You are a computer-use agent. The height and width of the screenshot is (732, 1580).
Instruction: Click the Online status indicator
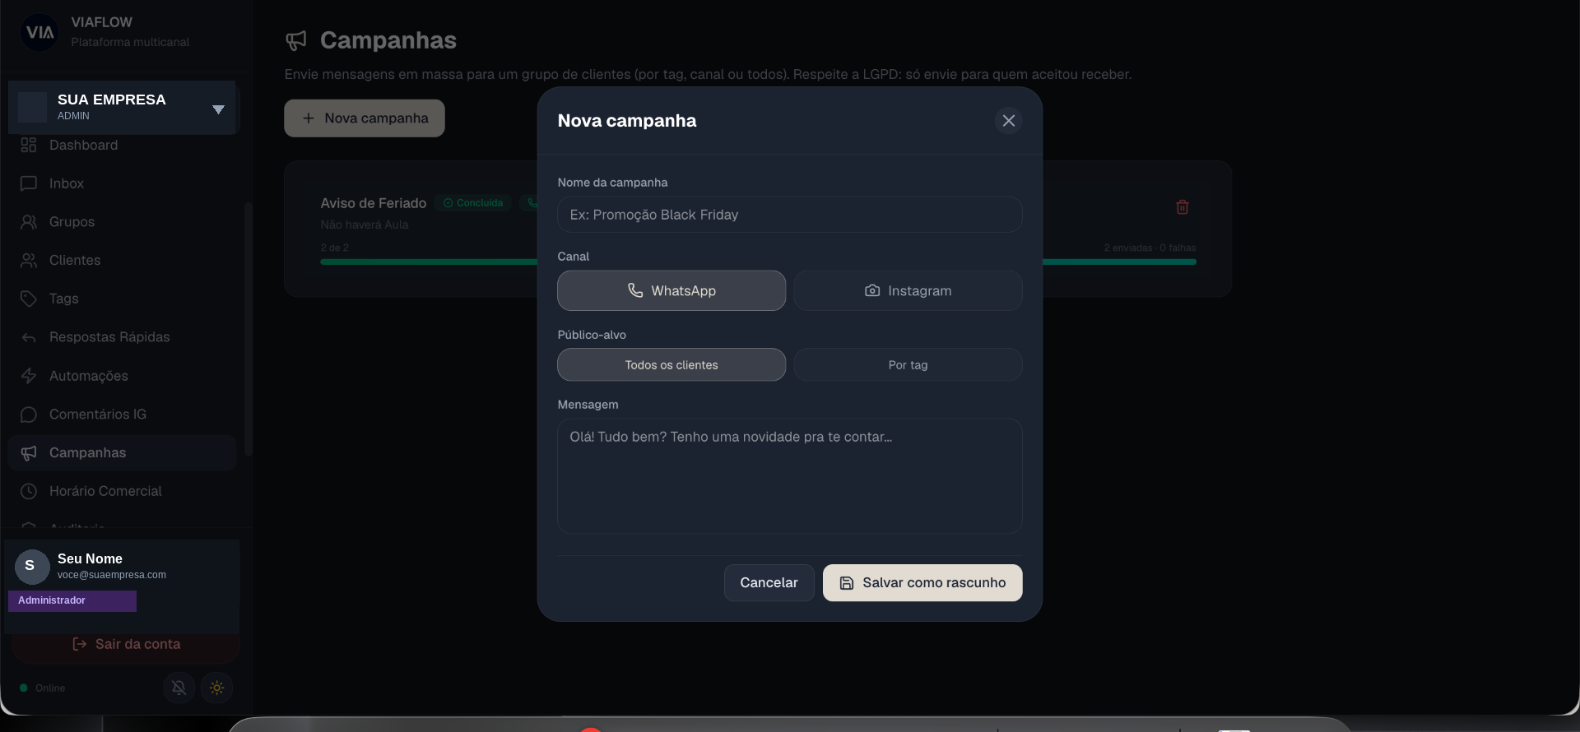point(42,688)
